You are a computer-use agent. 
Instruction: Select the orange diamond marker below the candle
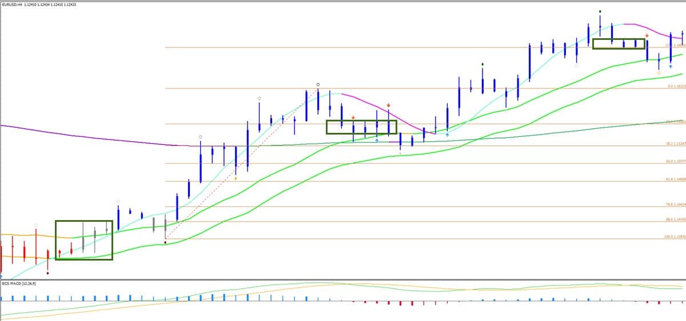tap(236, 178)
